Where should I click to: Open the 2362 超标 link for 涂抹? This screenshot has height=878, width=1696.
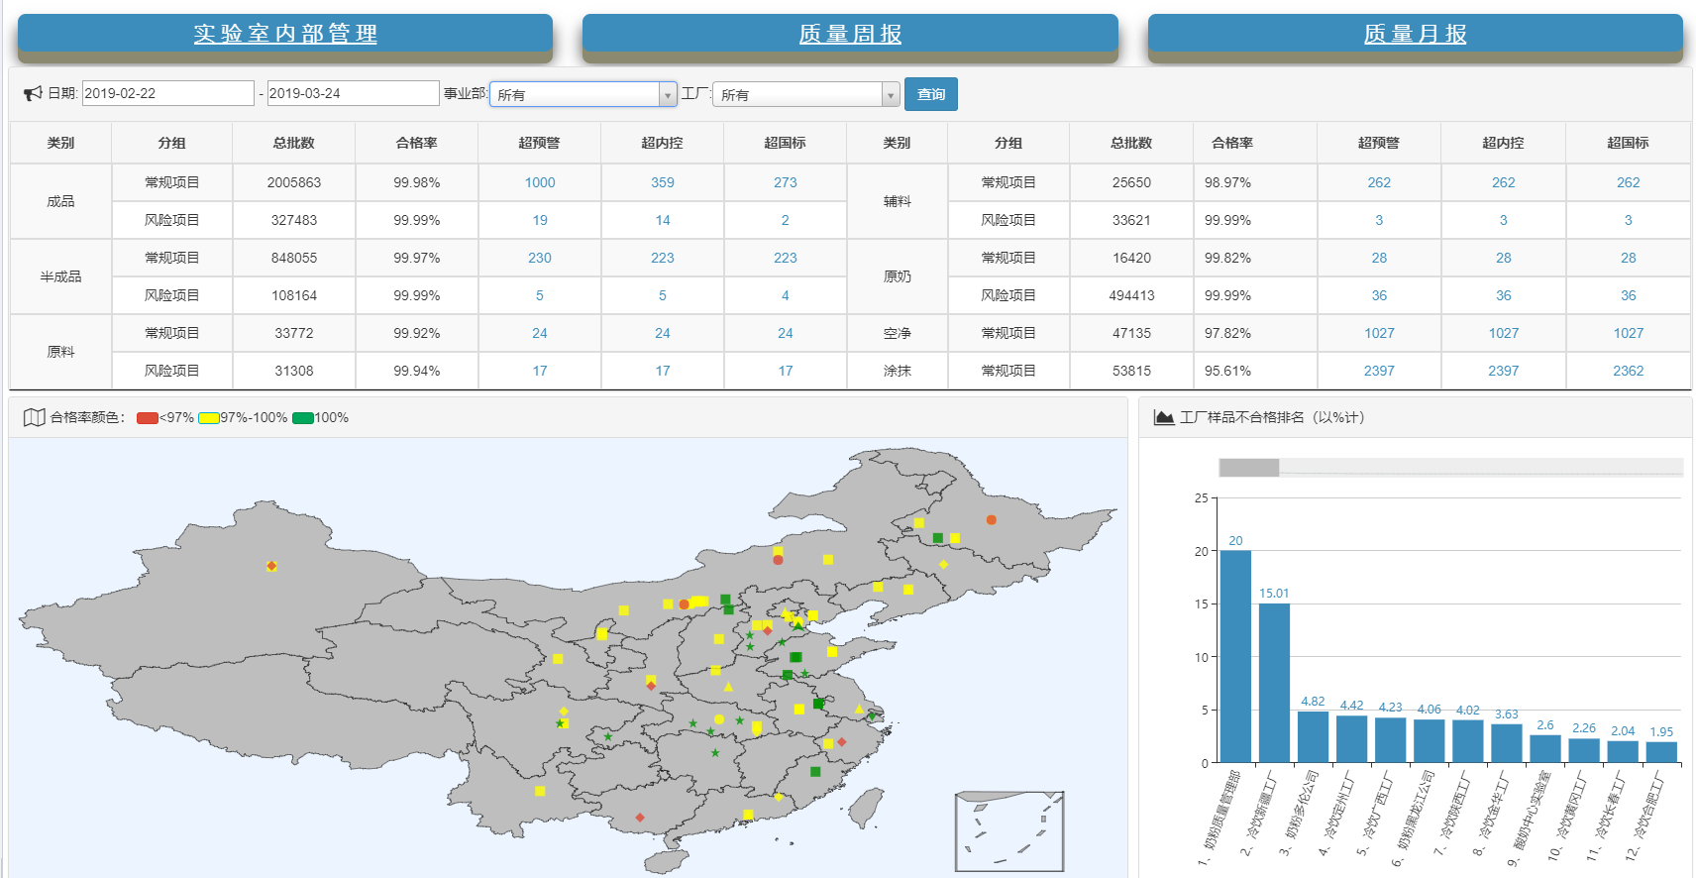1628,371
